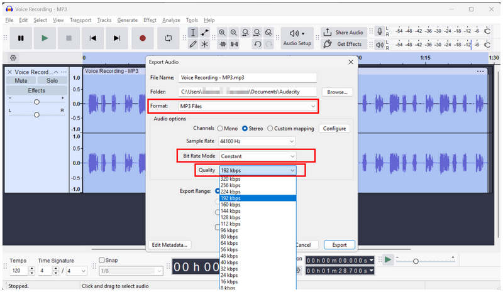The image size is (503, 292).
Task: Open the Audio Setup dropdown button
Action: (x=297, y=38)
